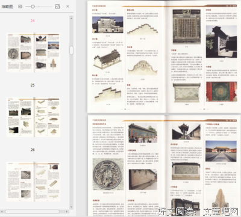Screen dimensions: 241x217
Task: Click the carved stone plaque wall photo on upper right page
Action: click(187, 26)
